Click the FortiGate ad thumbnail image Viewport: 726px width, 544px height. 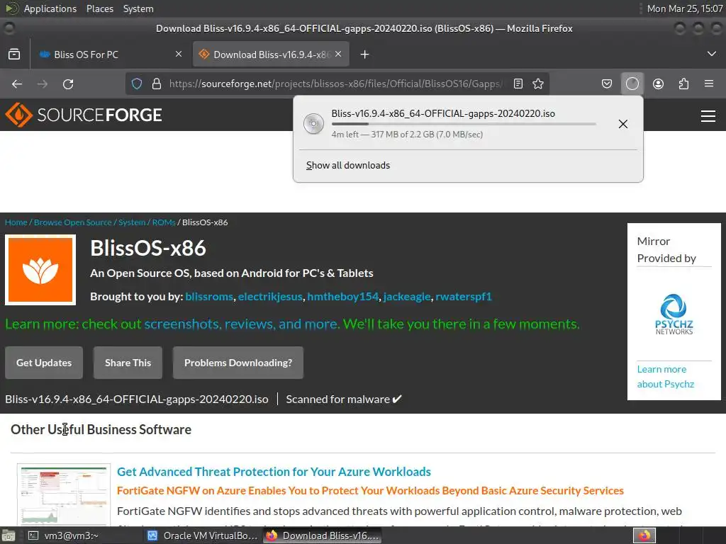pos(64,494)
